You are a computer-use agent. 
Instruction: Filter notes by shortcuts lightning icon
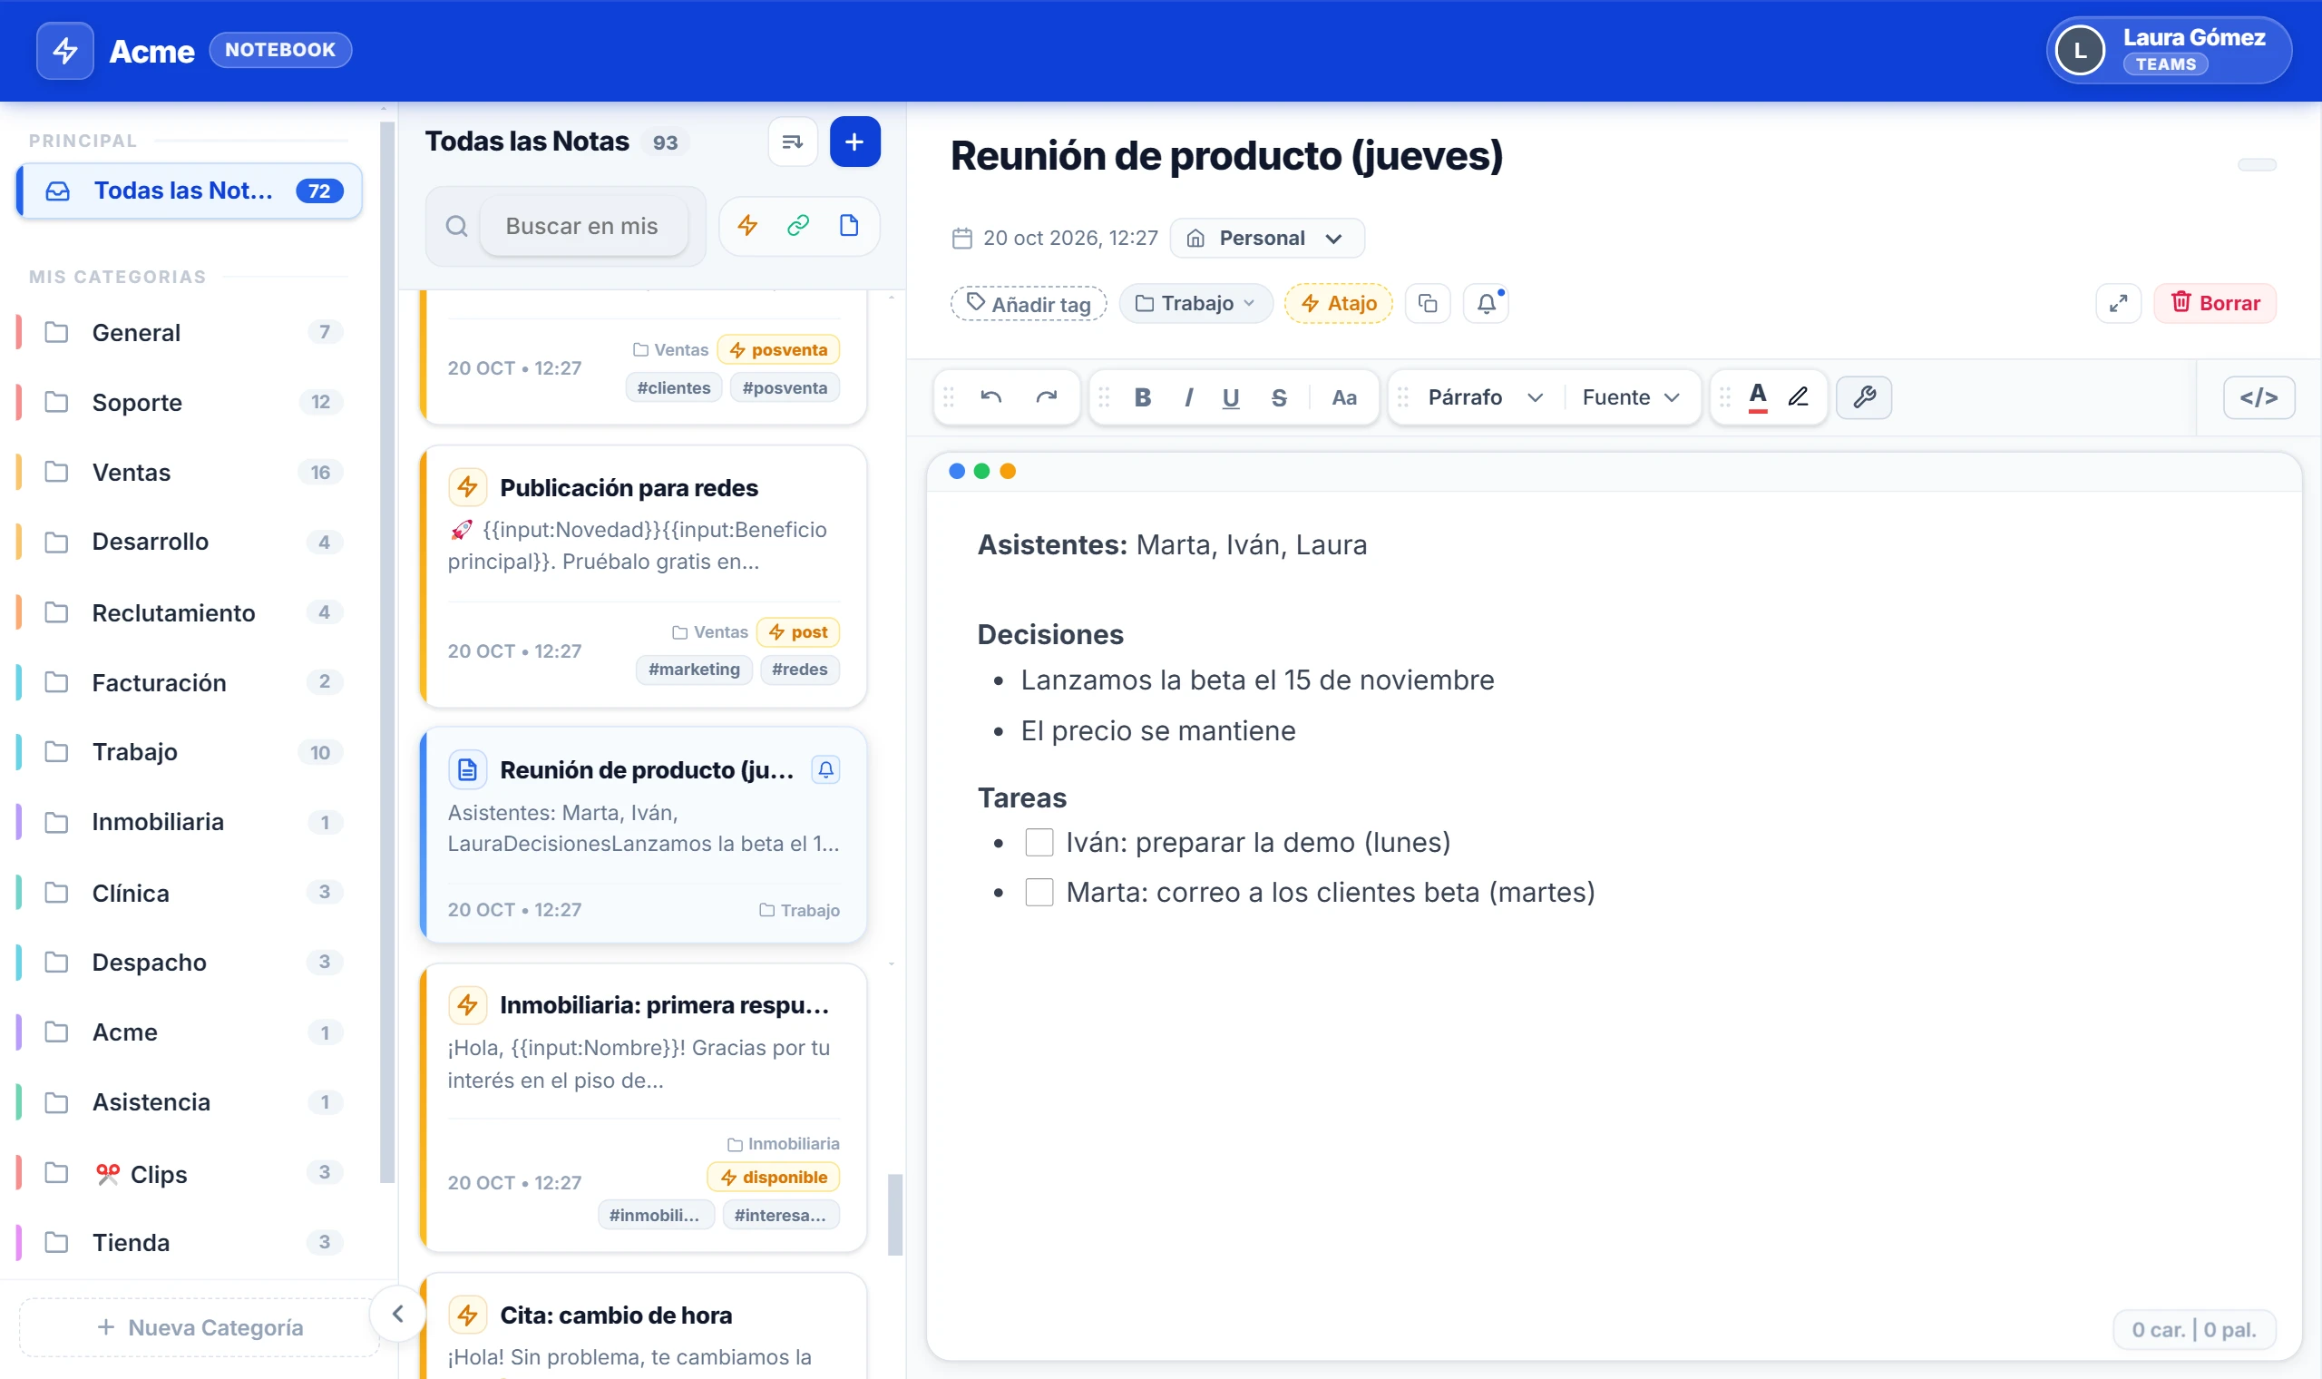[747, 226]
